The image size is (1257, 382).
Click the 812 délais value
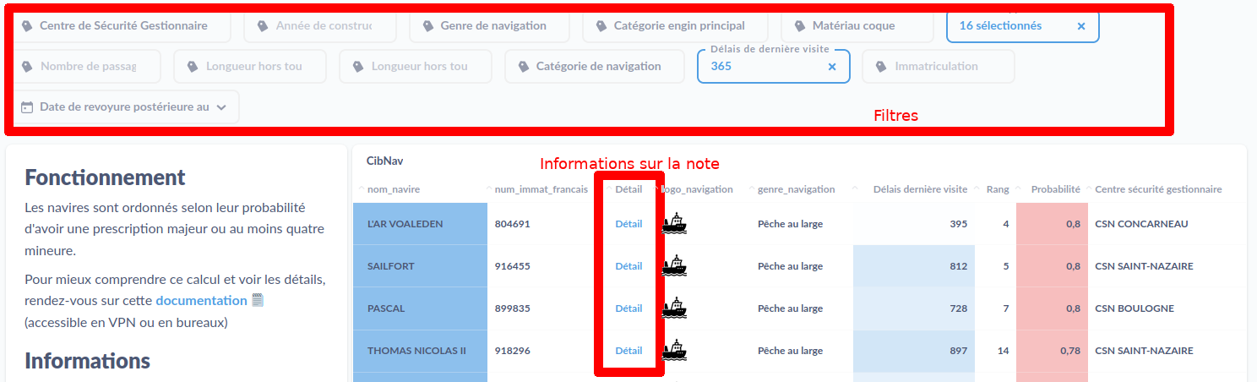point(959,266)
